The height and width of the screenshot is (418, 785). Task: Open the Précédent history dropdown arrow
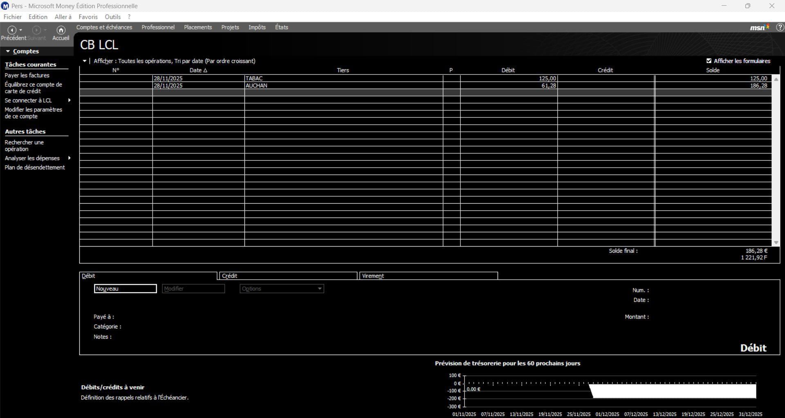(x=21, y=30)
